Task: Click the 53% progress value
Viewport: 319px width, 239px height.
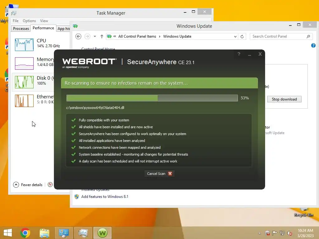Action: coord(245,98)
